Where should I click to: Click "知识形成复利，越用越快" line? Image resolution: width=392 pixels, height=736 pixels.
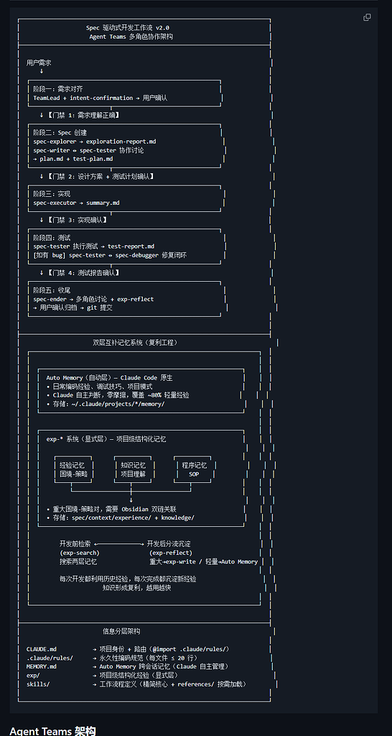pyautogui.click(x=136, y=588)
